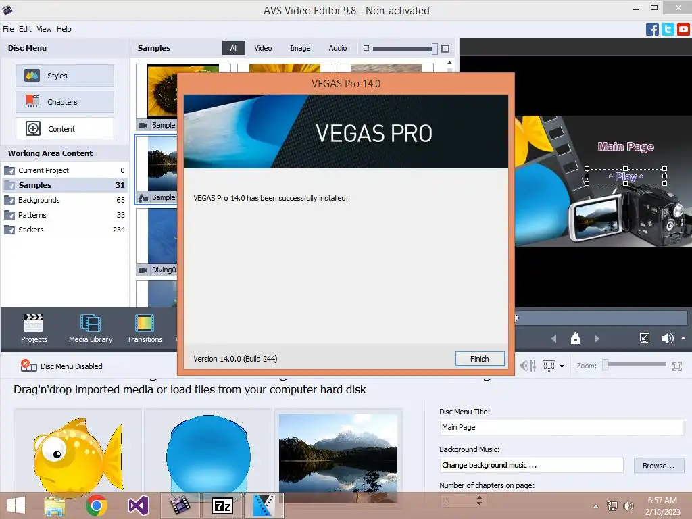Filter samples by Audio

(338, 48)
